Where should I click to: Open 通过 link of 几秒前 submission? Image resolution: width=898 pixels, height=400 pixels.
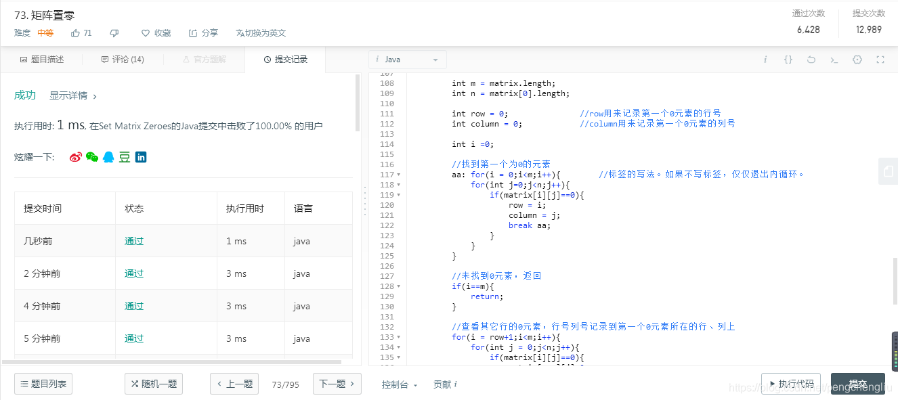(134, 241)
